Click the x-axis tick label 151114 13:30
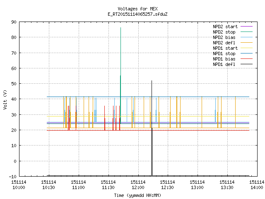This screenshot has height=199, width=265. click(227, 185)
